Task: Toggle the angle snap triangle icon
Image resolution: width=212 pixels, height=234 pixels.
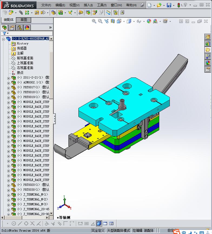Action: pos(93,223)
